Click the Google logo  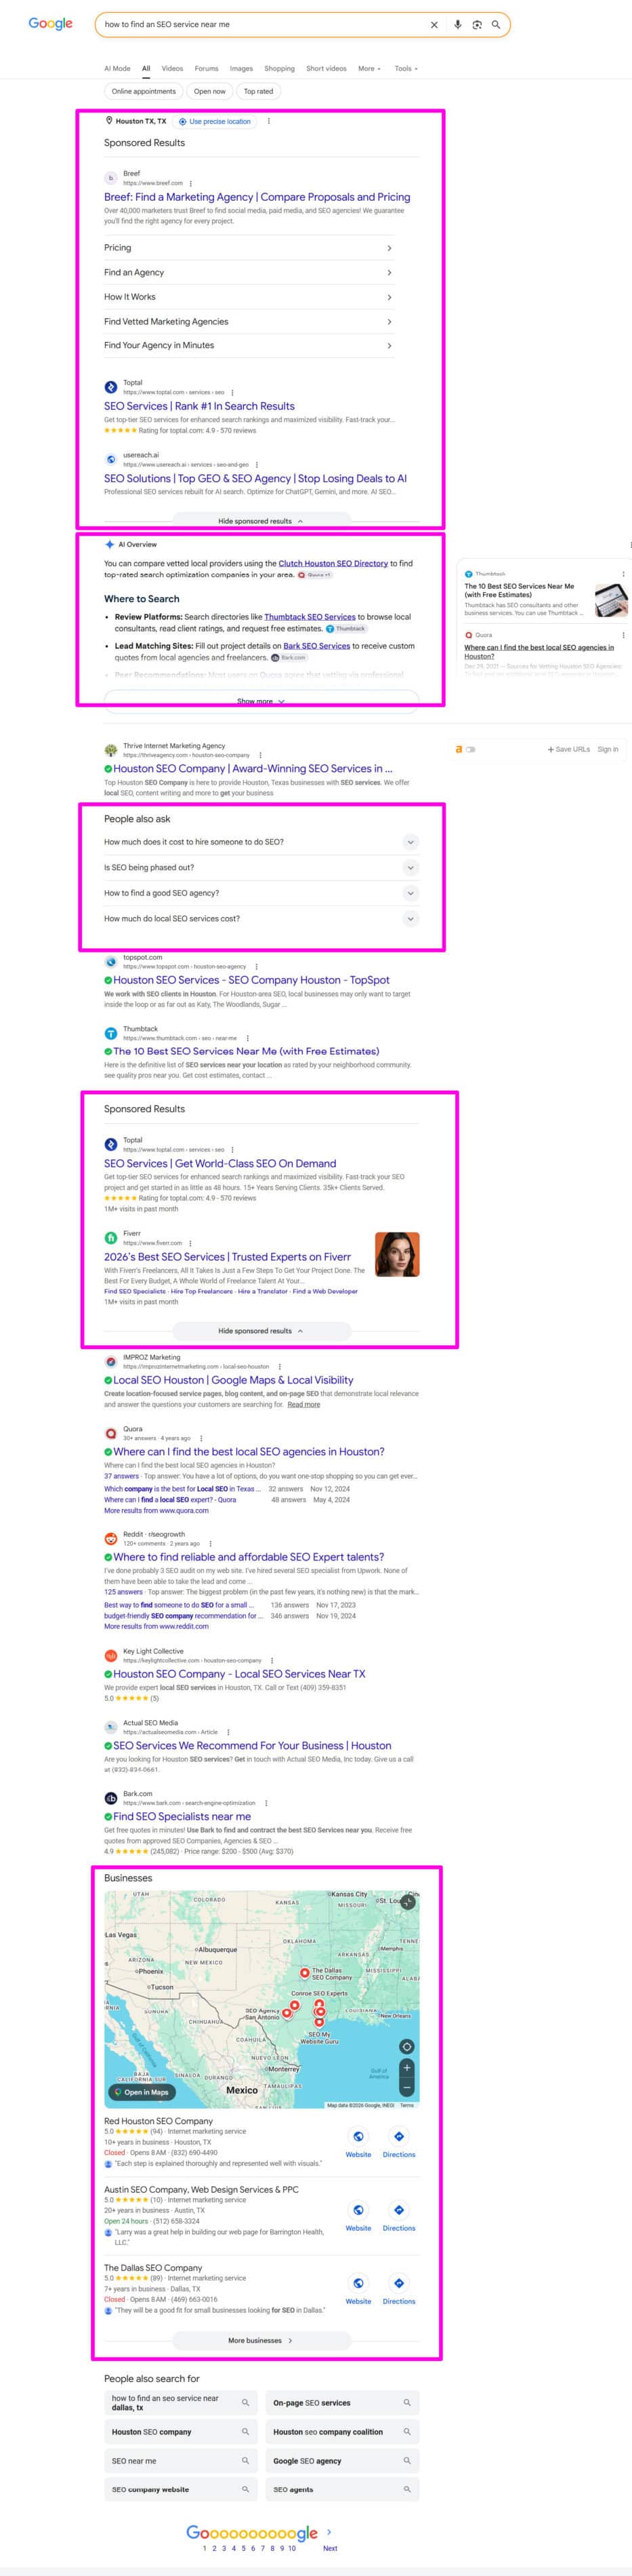pos(50,24)
